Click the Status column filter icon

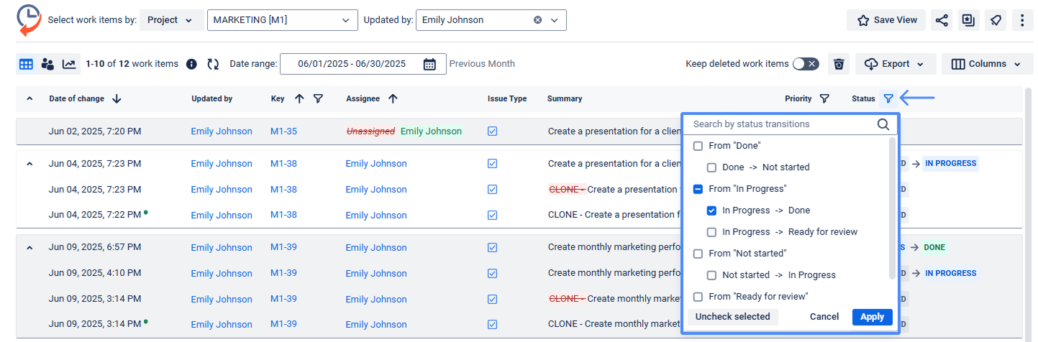click(x=888, y=98)
